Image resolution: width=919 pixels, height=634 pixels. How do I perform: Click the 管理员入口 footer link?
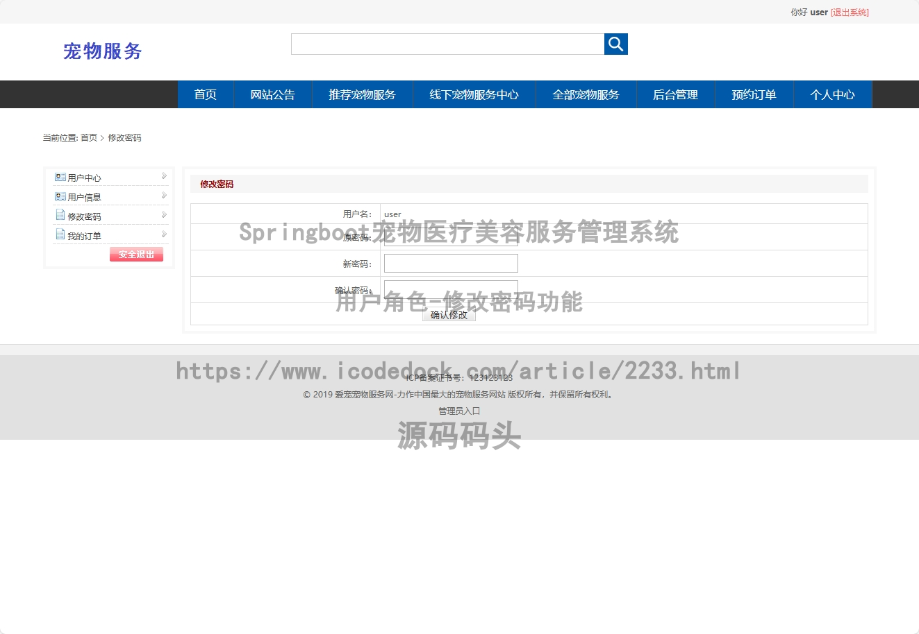point(459,411)
